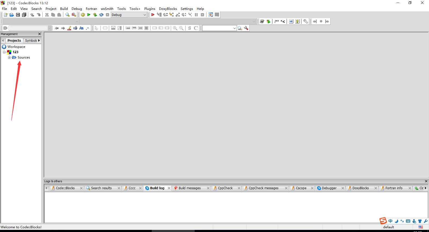This screenshot has height=232, width=429.
Task: Switch to the Build messages tab
Action: click(190, 188)
